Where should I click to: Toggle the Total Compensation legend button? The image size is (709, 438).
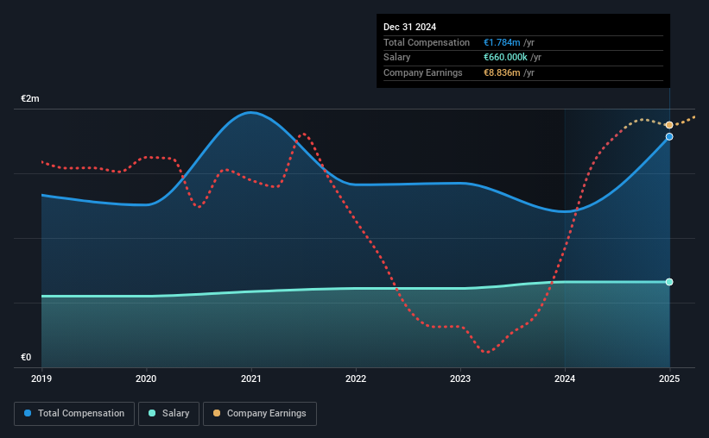click(74, 414)
